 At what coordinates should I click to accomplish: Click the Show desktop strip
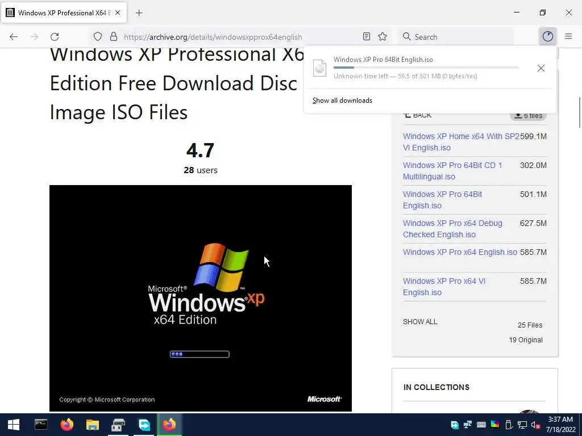click(580, 425)
